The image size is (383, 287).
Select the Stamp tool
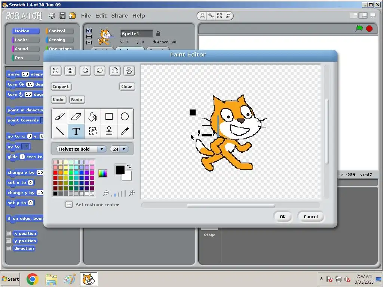click(x=109, y=131)
